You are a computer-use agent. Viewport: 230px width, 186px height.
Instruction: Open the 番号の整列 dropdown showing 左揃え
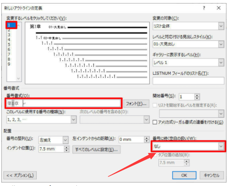coord(65,140)
